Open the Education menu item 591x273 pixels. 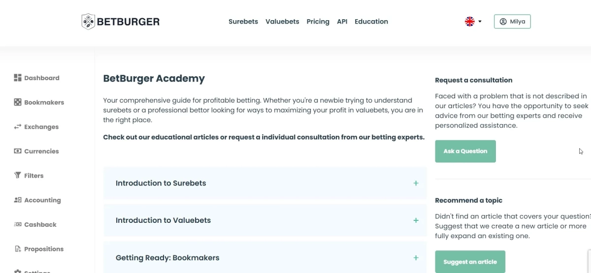coord(371,22)
